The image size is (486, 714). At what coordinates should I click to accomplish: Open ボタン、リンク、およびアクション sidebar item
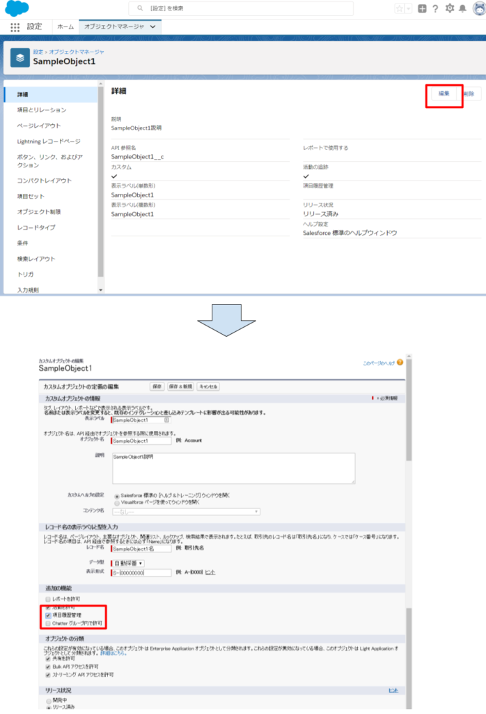point(50,161)
